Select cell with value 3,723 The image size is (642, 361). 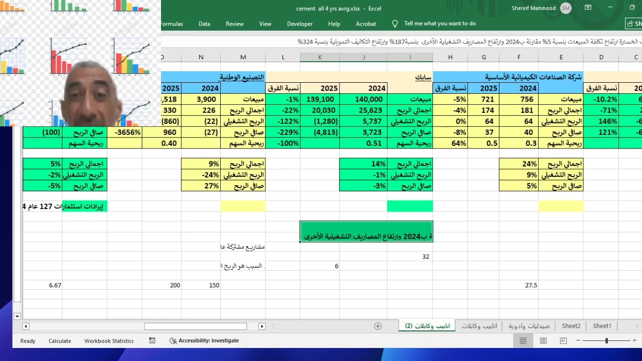(364, 132)
